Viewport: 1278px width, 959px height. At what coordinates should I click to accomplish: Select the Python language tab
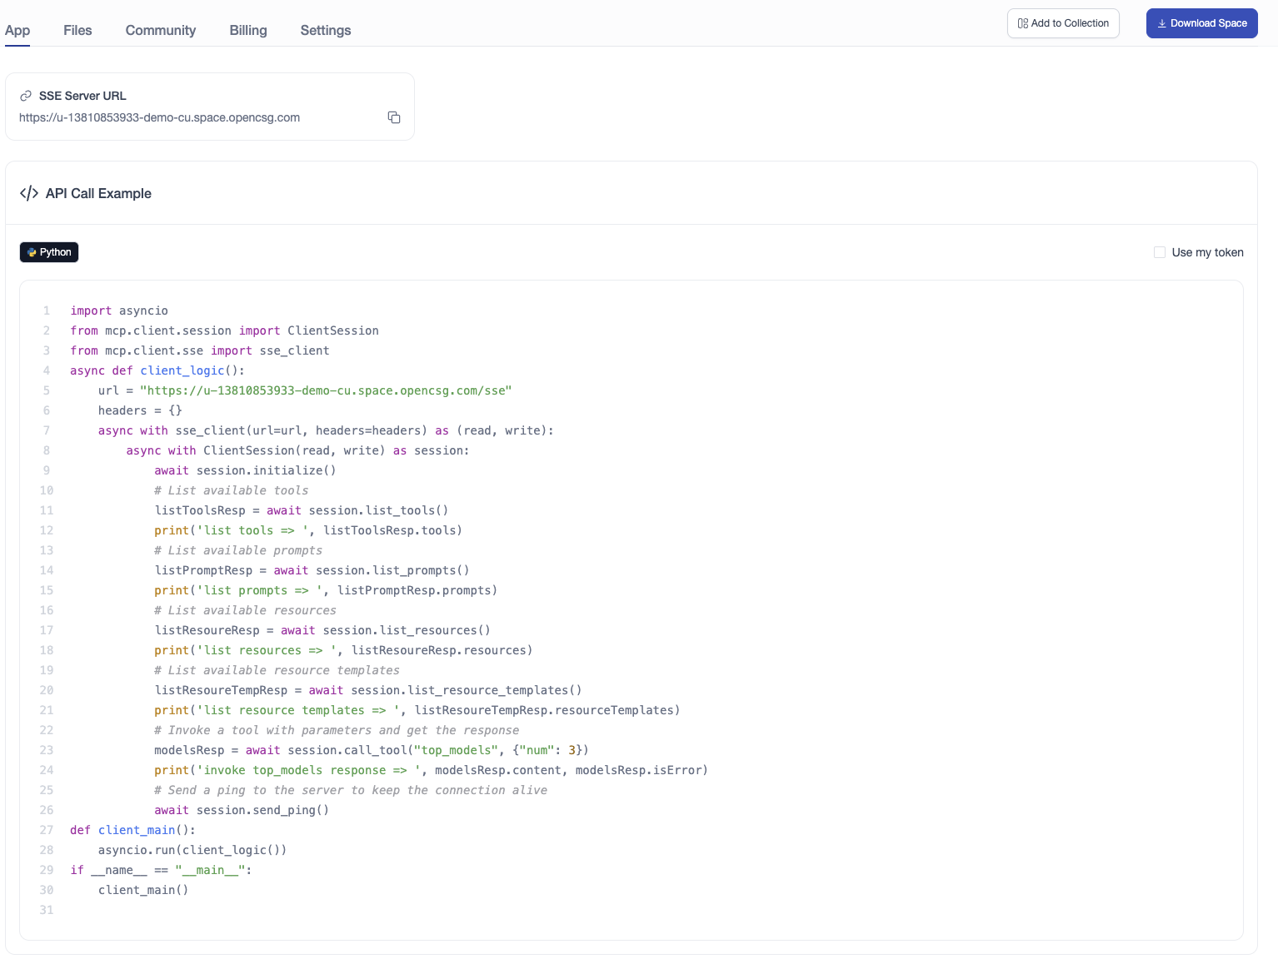pos(49,252)
